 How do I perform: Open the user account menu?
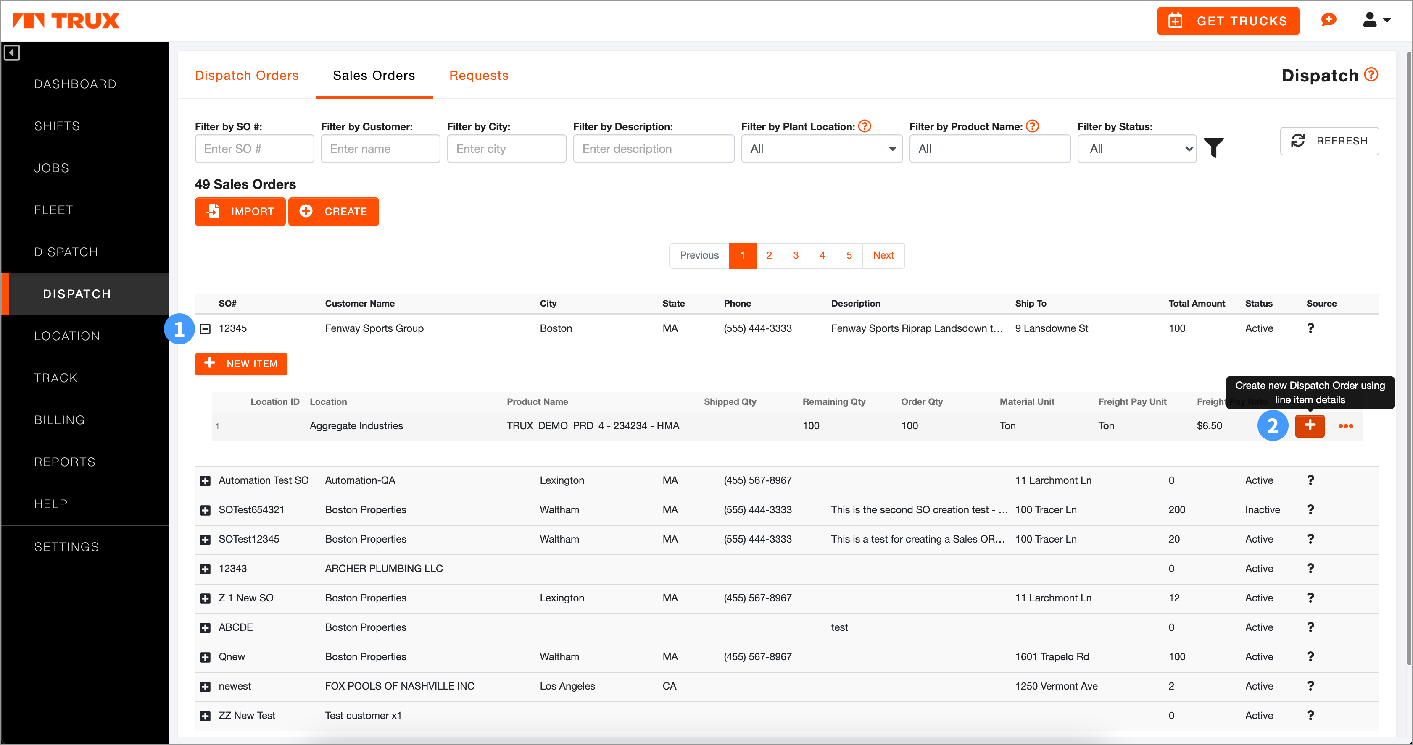click(1376, 20)
